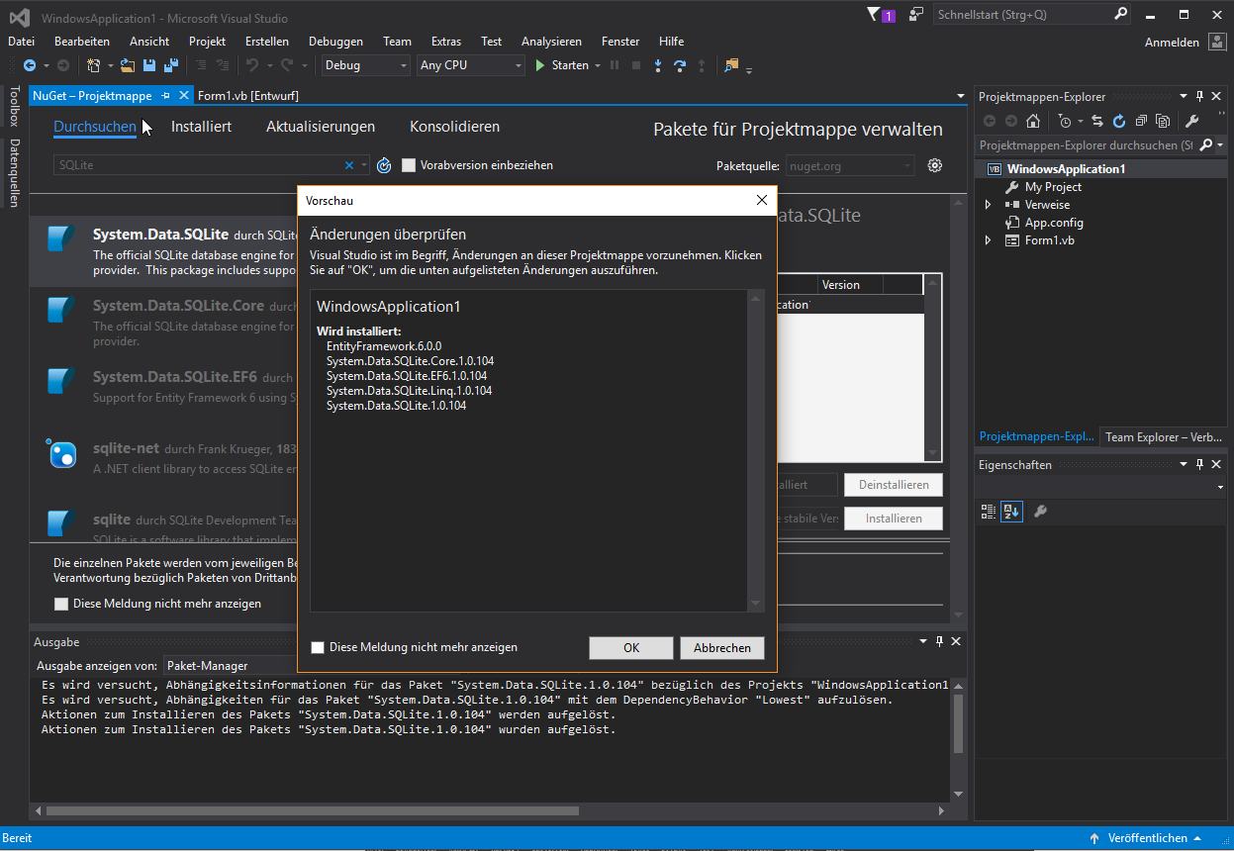Check Diese Meldung nicht mehr anzeigen in Vorschau dialog
This screenshot has height=851, width=1234.
[x=318, y=647]
